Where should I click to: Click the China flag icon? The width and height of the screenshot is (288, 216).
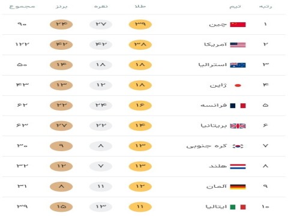click(x=238, y=25)
